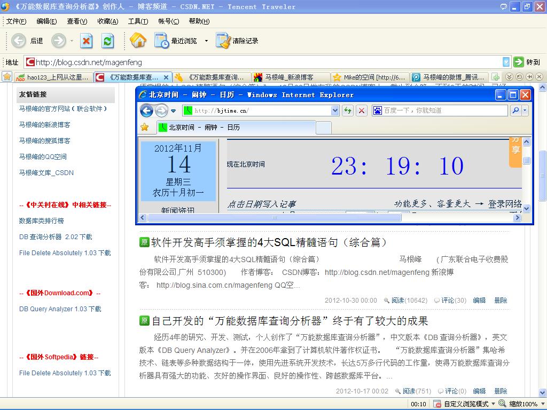This screenshot has height=410, width=547.
Task: Expand the address bar URL dropdown
Action: pyautogui.click(x=506, y=62)
